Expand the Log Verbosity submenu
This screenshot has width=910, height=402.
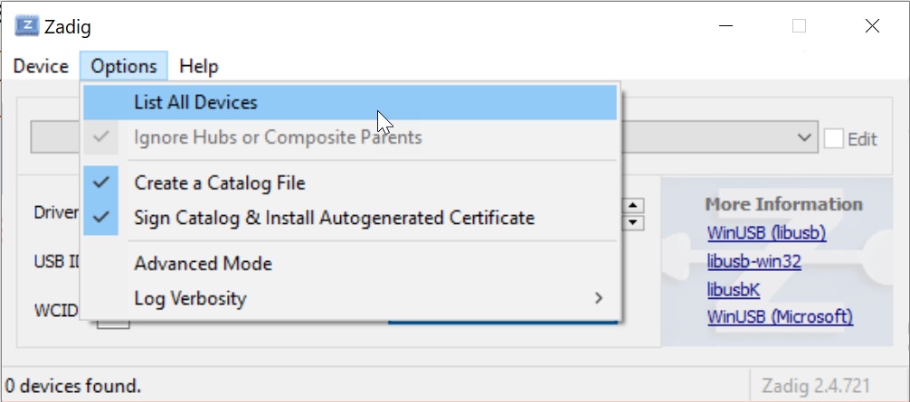tap(190, 298)
